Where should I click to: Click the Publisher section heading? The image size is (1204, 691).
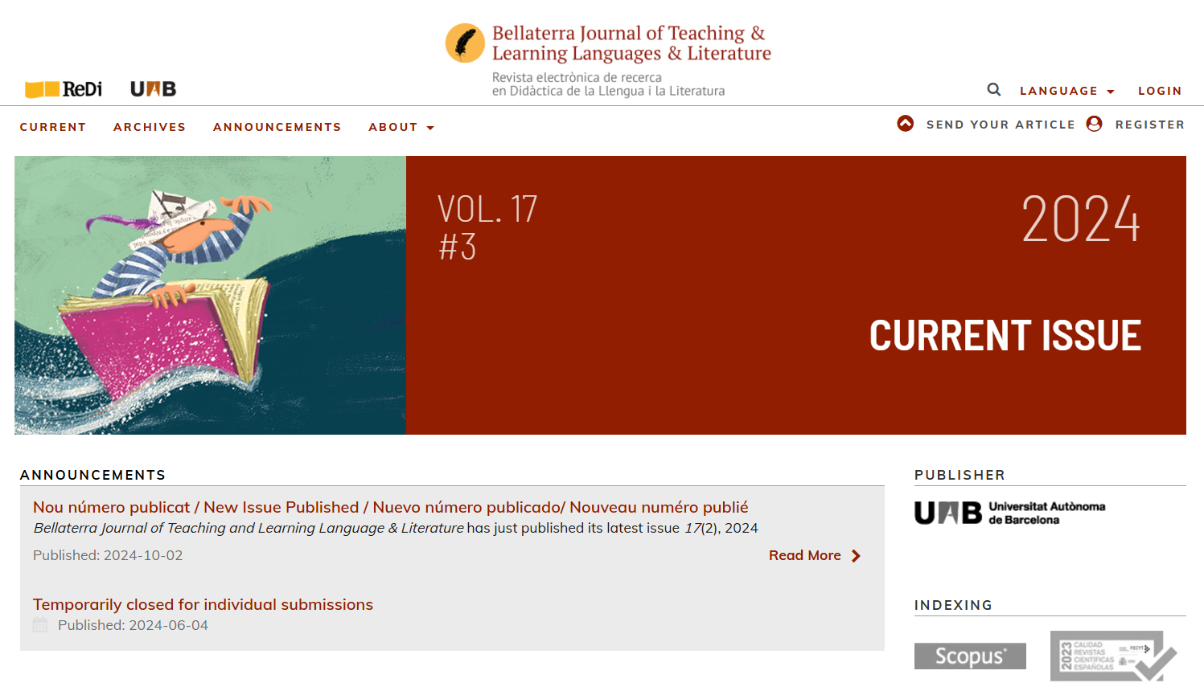click(x=960, y=475)
